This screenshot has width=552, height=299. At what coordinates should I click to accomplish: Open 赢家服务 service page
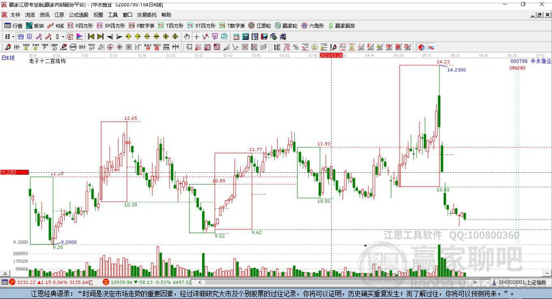(x=341, y=26)
